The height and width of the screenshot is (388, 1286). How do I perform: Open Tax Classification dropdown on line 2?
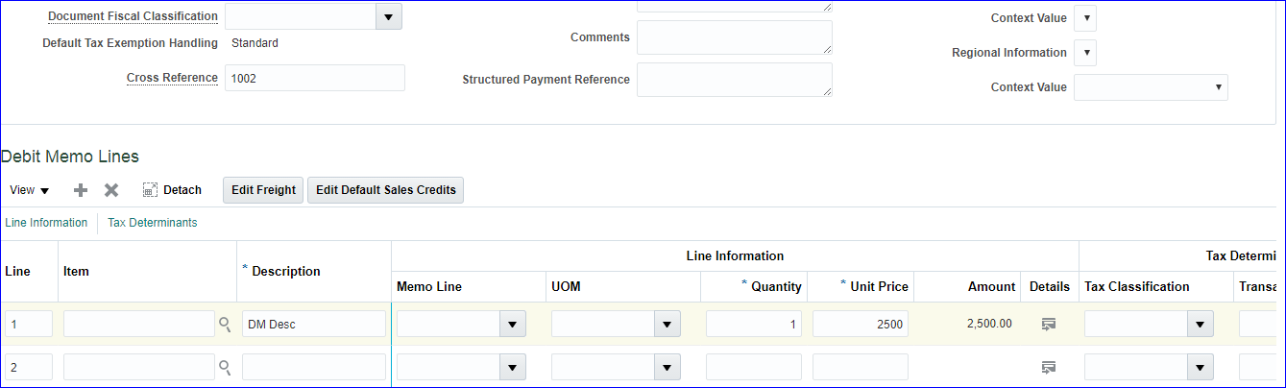click(x=1200, y=367)
